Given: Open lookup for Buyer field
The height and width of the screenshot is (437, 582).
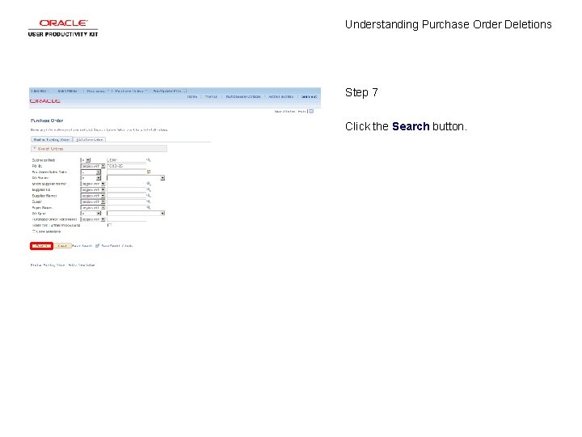Looking at the screenshot, I should pos(149,202).
